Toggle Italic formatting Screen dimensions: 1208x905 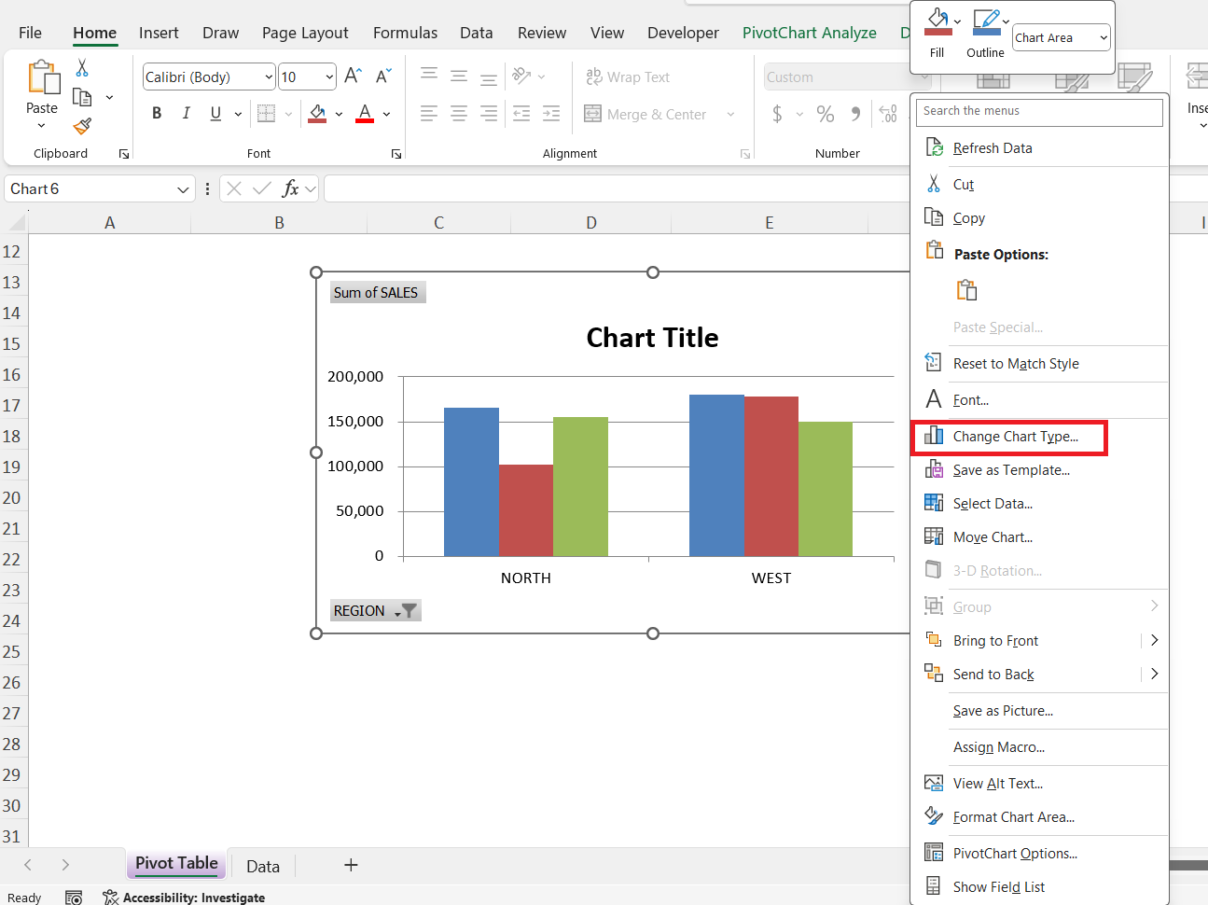[187, 114]
